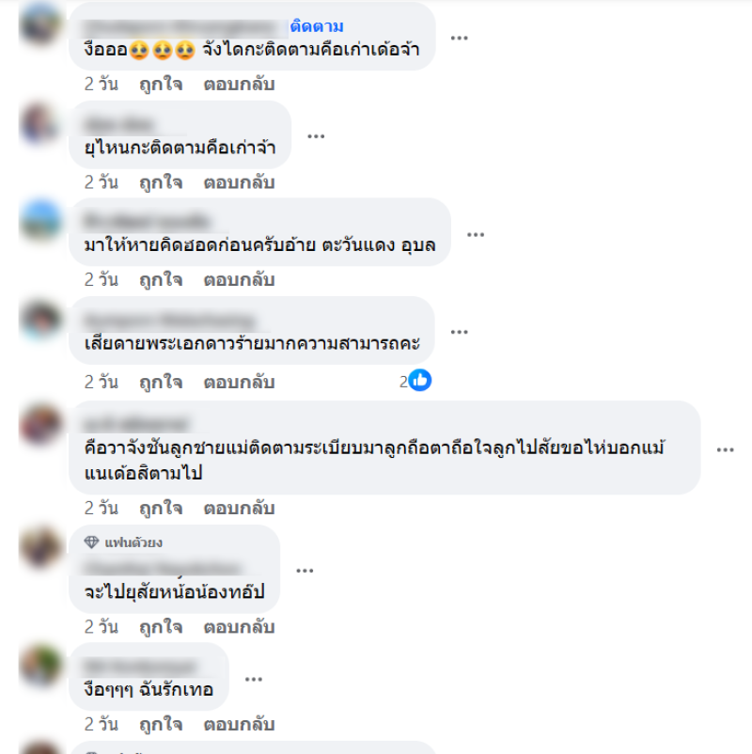Open options menu beside ฉันรักเทอ comment

[254, 680]
